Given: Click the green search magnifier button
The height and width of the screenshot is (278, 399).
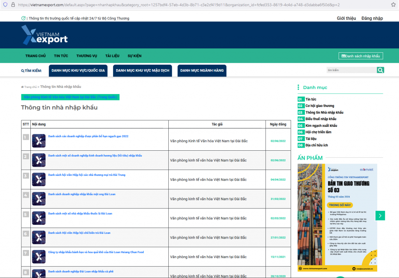Looking at the screenshot, I should (x=380, y=70).
